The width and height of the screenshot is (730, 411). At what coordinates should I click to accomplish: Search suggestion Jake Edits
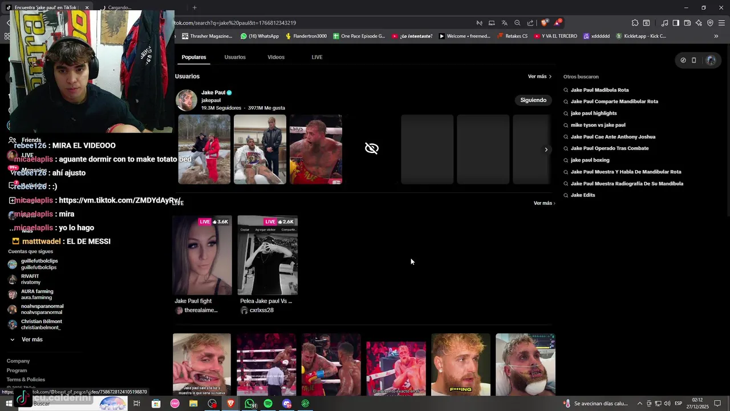[582, 195]
